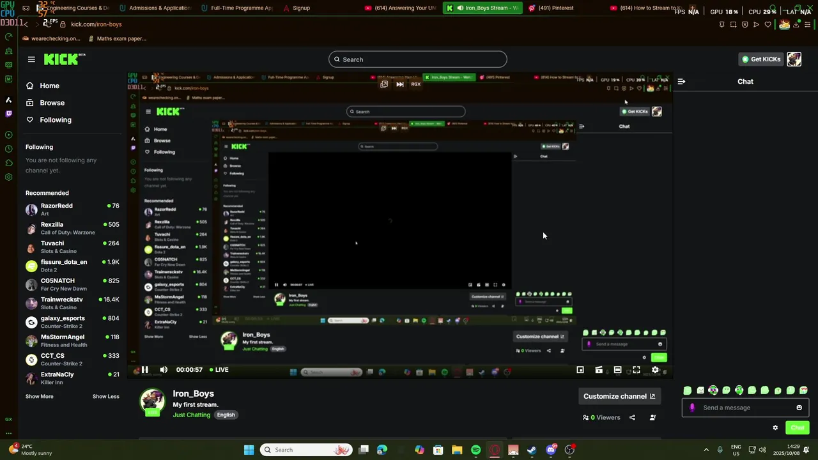Click the English language tag
The image size is (818, 460).
coord(226,415)
